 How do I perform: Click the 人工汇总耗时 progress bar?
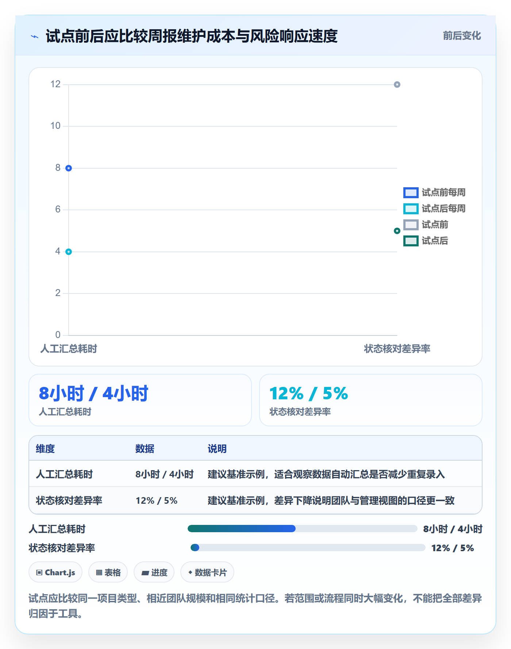click(x=302, y=529)
